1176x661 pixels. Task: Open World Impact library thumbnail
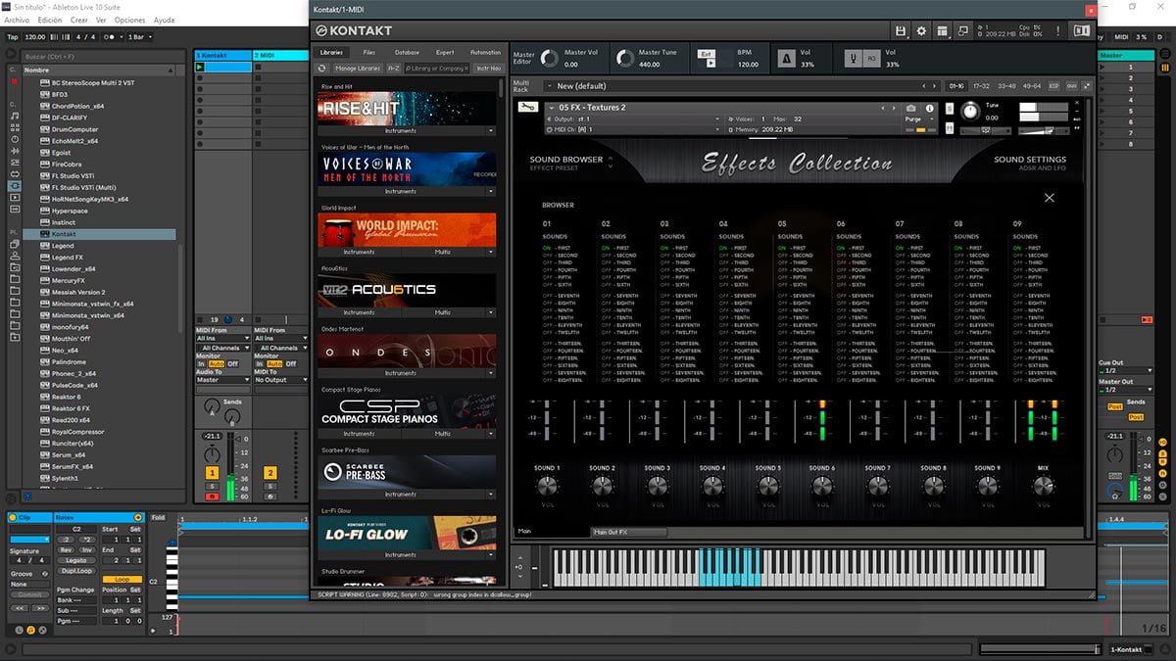408,229
